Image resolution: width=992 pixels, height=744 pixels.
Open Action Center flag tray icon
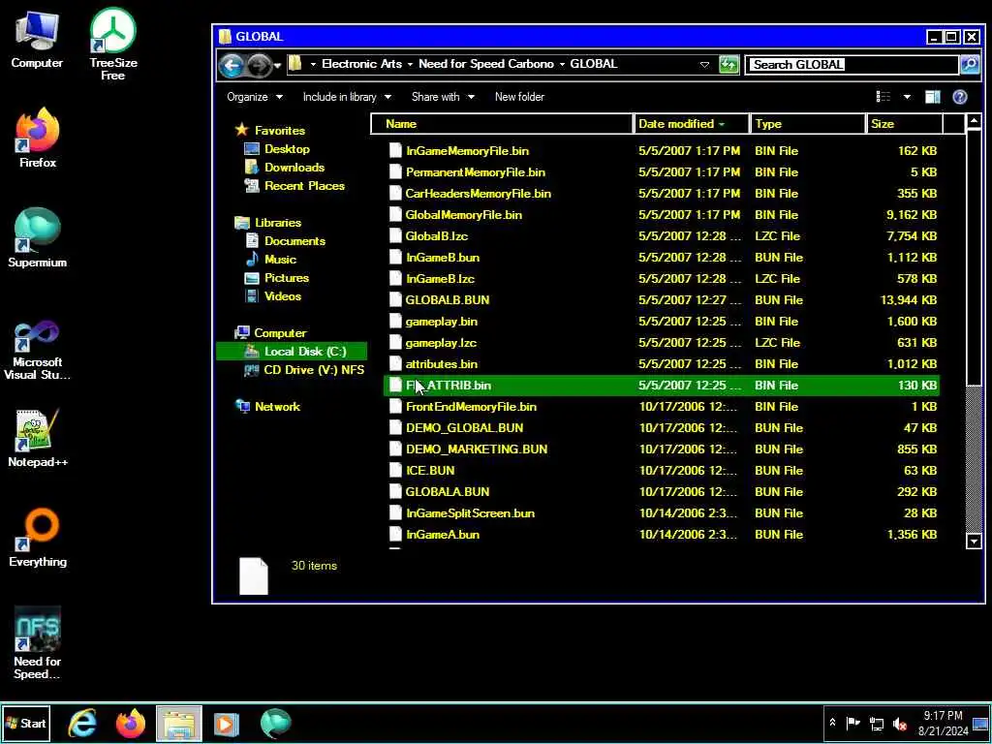[x=853, y=723]
